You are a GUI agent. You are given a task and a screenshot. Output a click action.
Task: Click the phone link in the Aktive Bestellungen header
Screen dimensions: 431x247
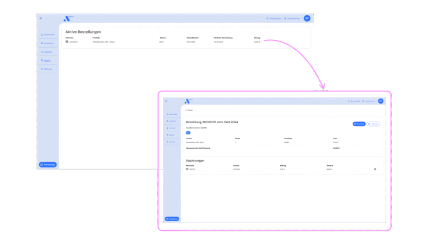274,18
